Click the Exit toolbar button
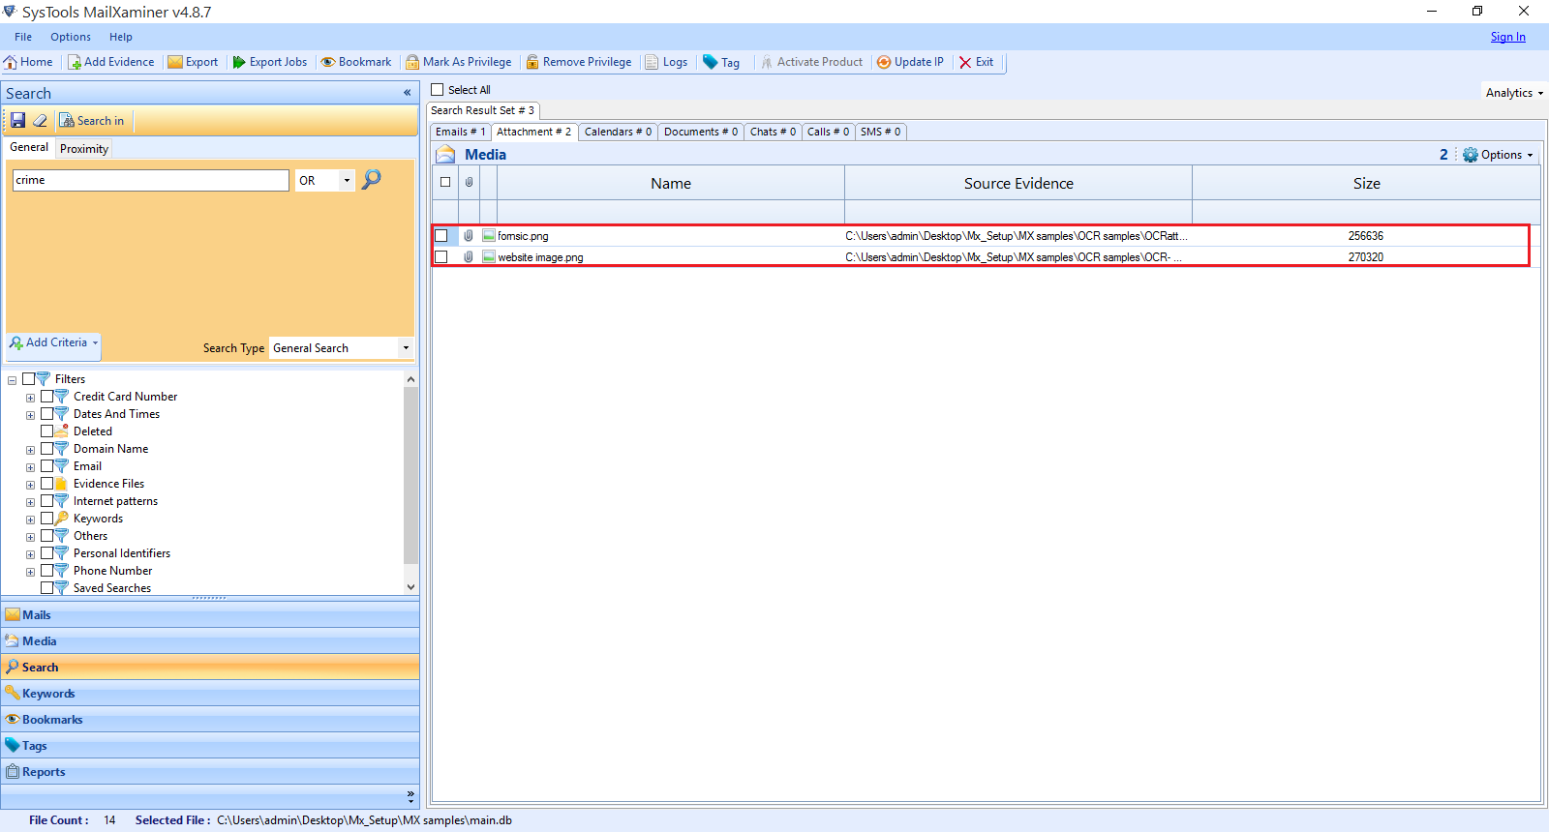 976,62
